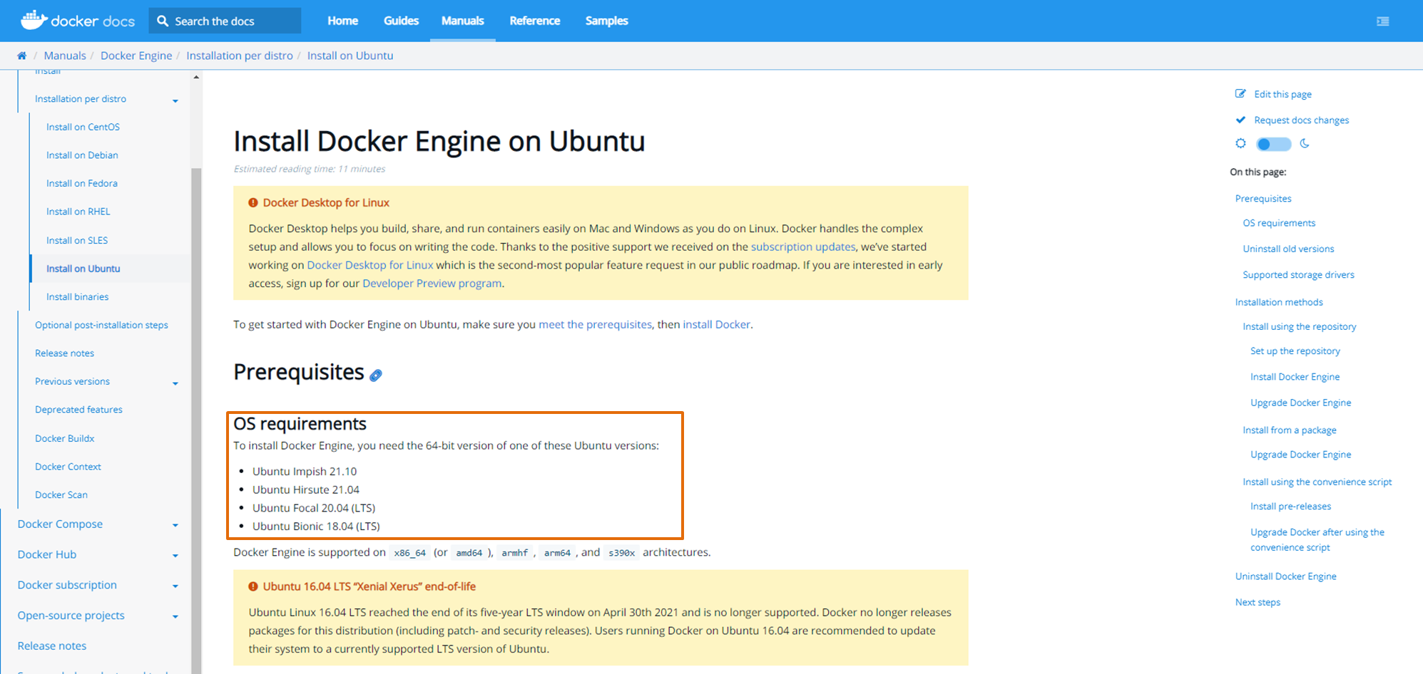Screen dimensions: 1423x674
Task: Click Edit this page link
Action: (1282, 94)
